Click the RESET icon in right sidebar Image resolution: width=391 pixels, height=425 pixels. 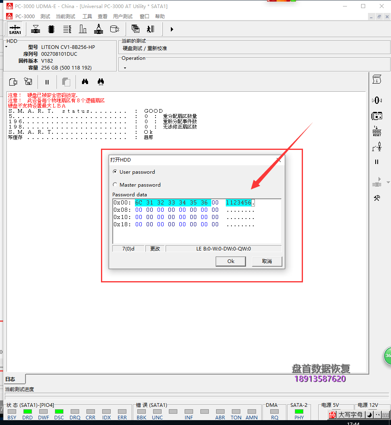click(x=376, y=131)
